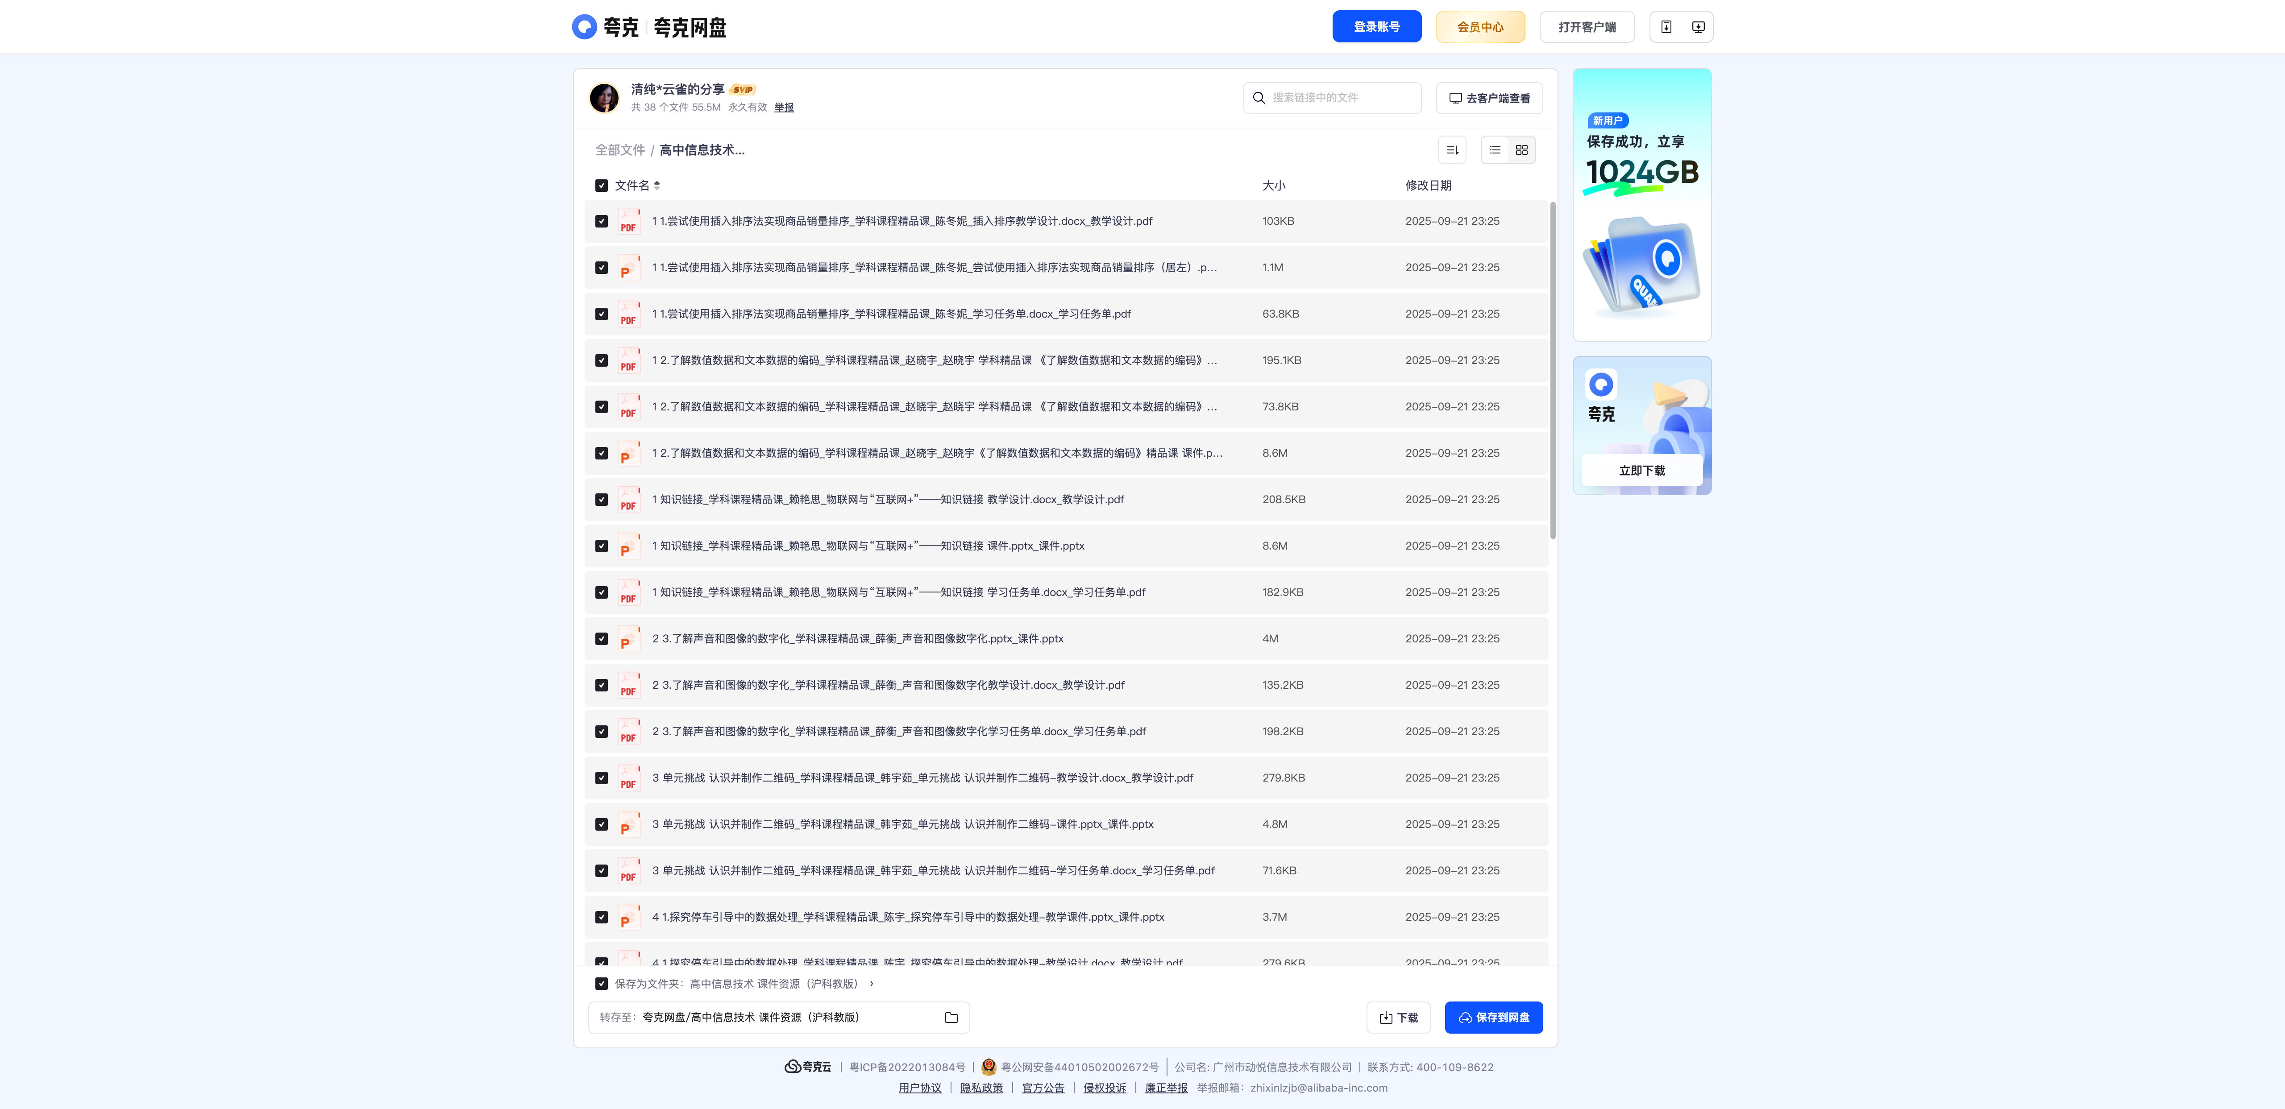Screen dimensions: 2285x1109
Task: Click PPT icon of 知识链接 课件.pptx_课件.pptx
Action: click(x=629, y=546)
